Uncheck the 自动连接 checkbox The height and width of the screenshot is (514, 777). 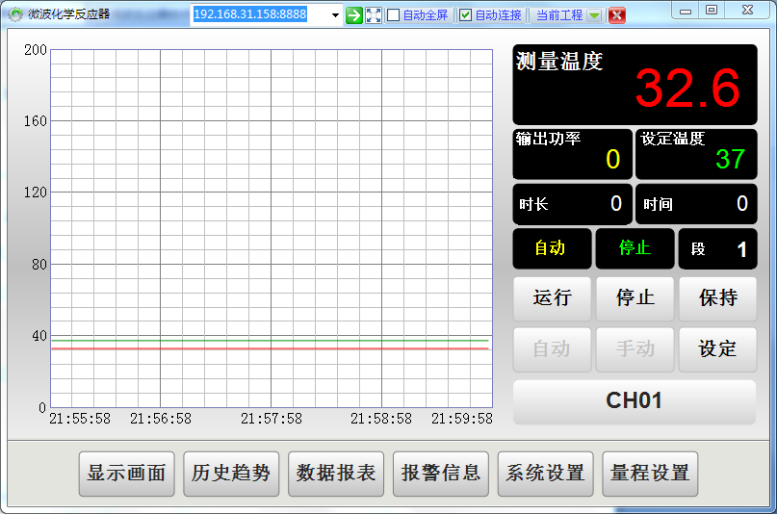point(465,15)
